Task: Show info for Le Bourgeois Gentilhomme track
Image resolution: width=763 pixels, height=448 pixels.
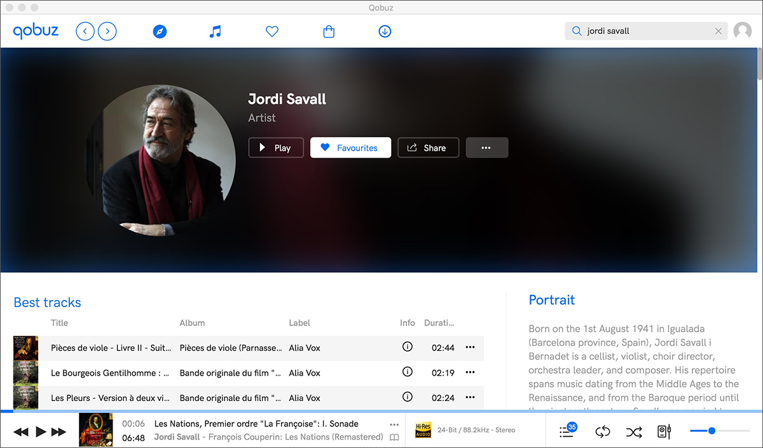Action: pyautogui.click(x=408, y=372)
